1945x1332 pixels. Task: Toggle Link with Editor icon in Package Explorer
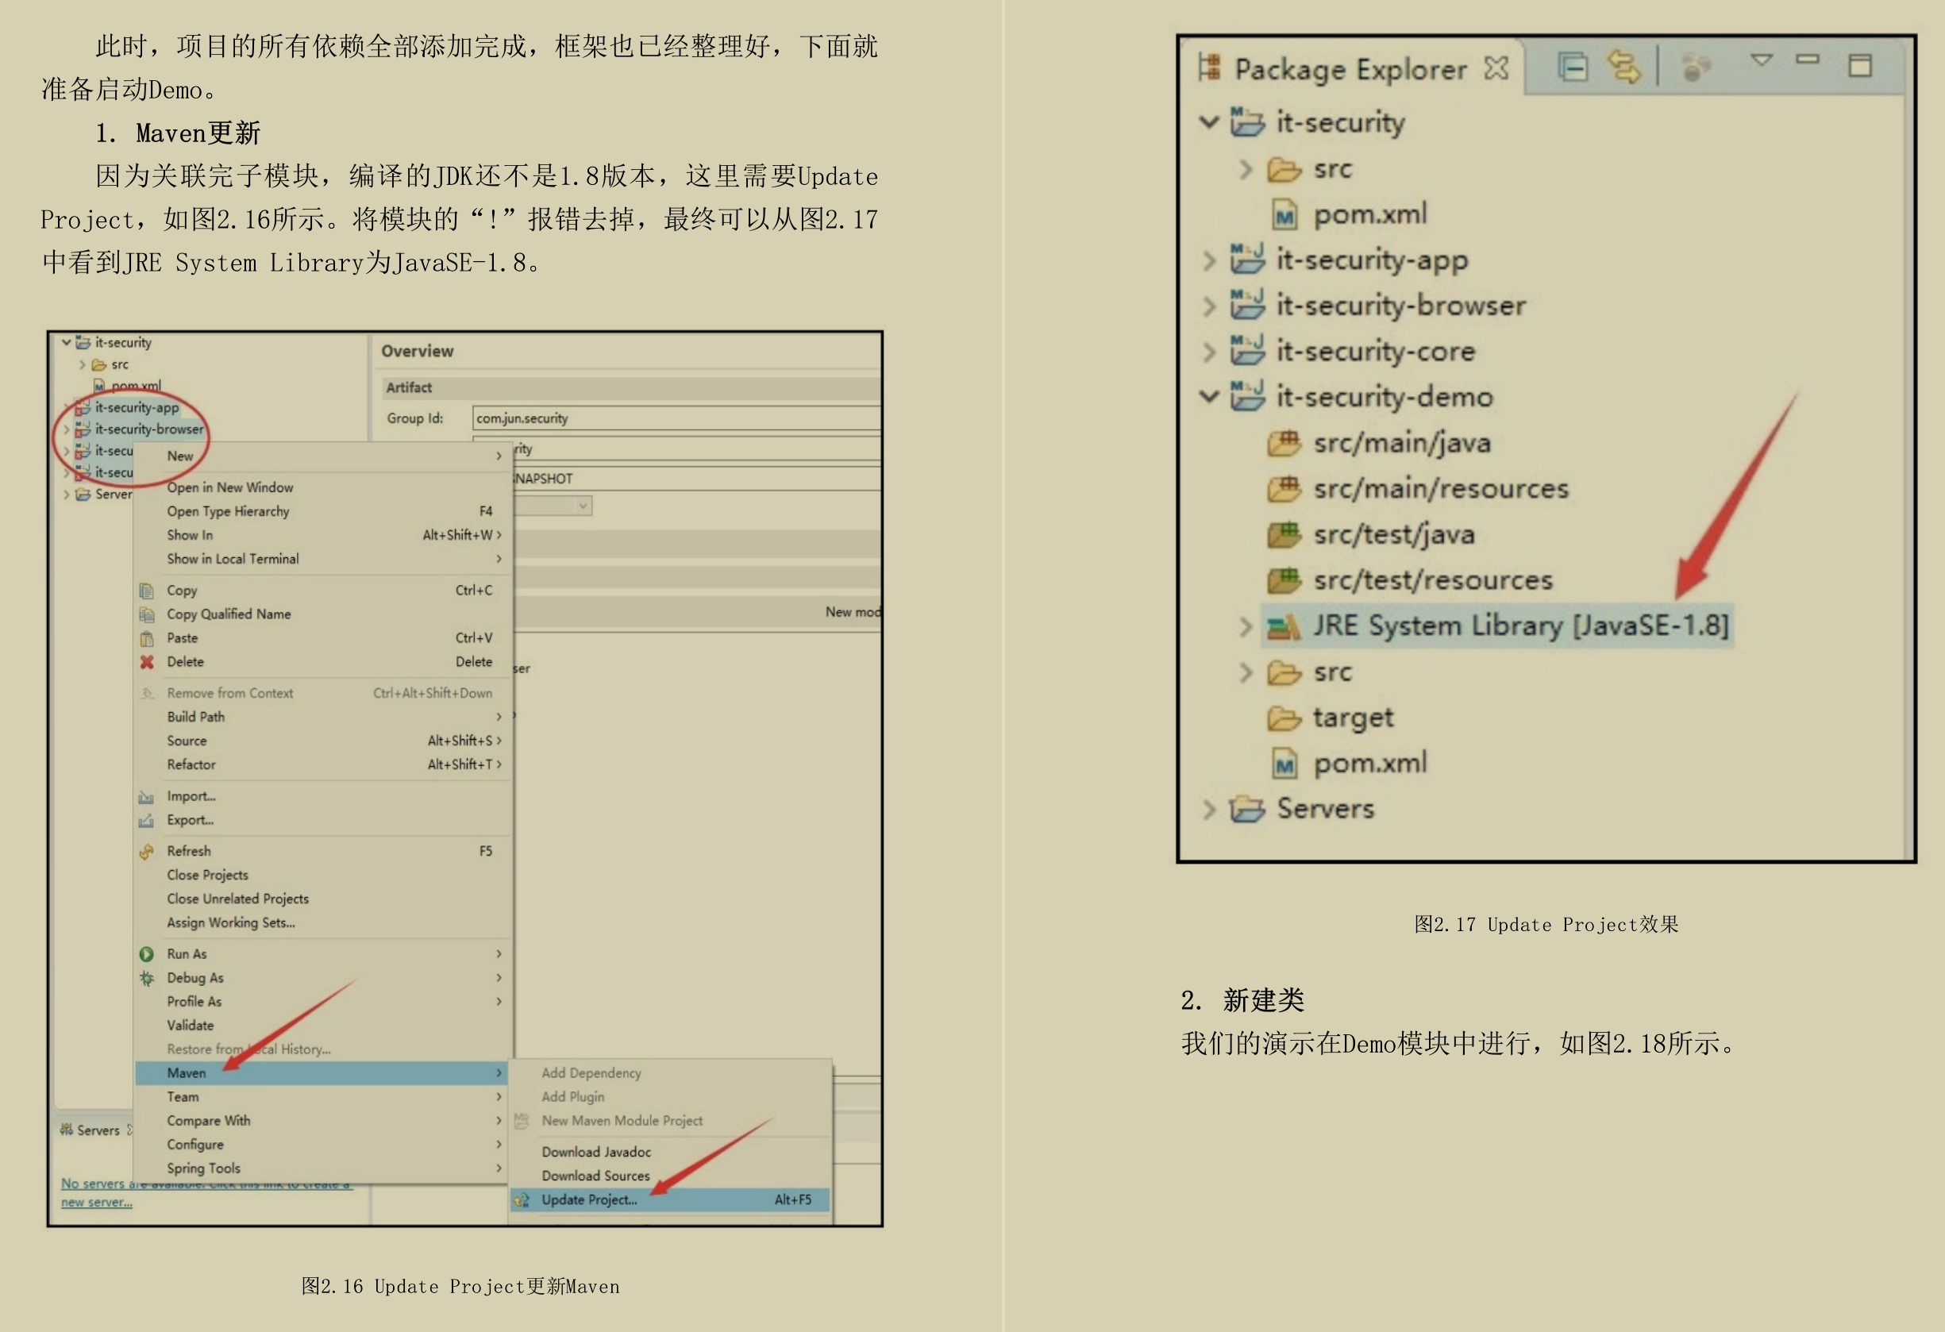tap(1624, 67)
